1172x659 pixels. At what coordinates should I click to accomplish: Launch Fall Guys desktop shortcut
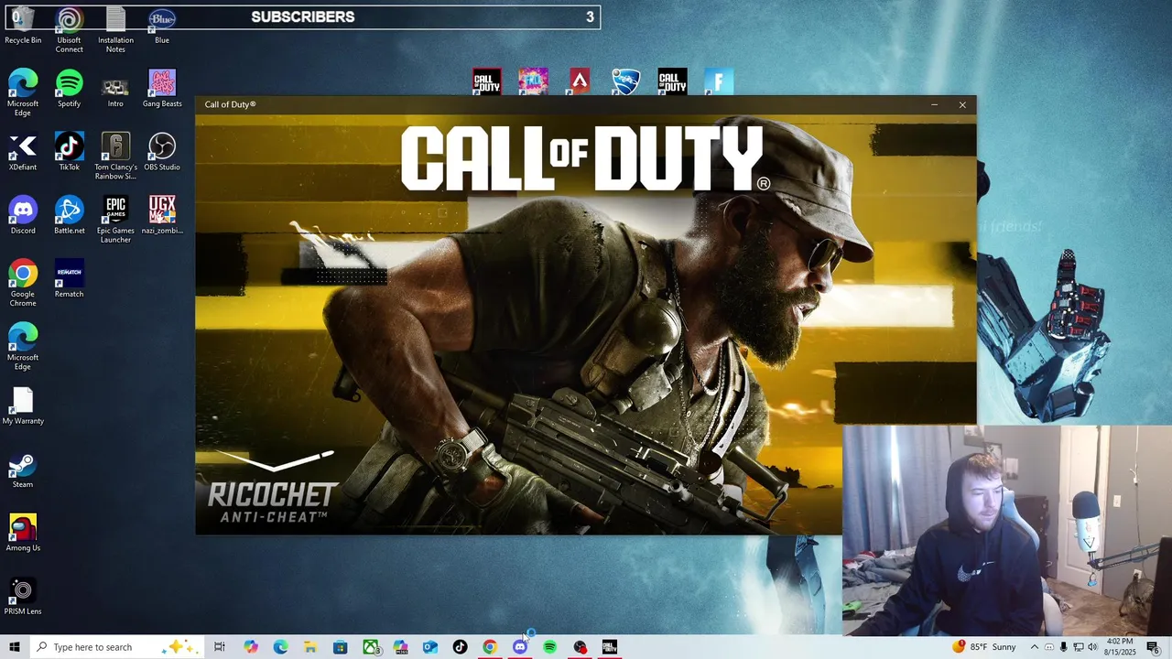533,81
